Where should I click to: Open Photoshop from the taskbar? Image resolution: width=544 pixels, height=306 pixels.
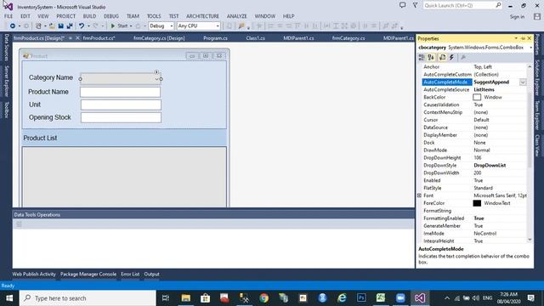[x=361, y=298]
